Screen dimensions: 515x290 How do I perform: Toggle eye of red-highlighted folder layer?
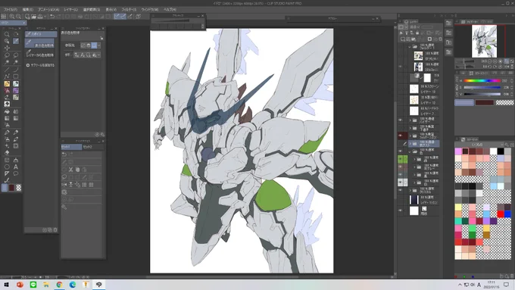click(400, 136)
